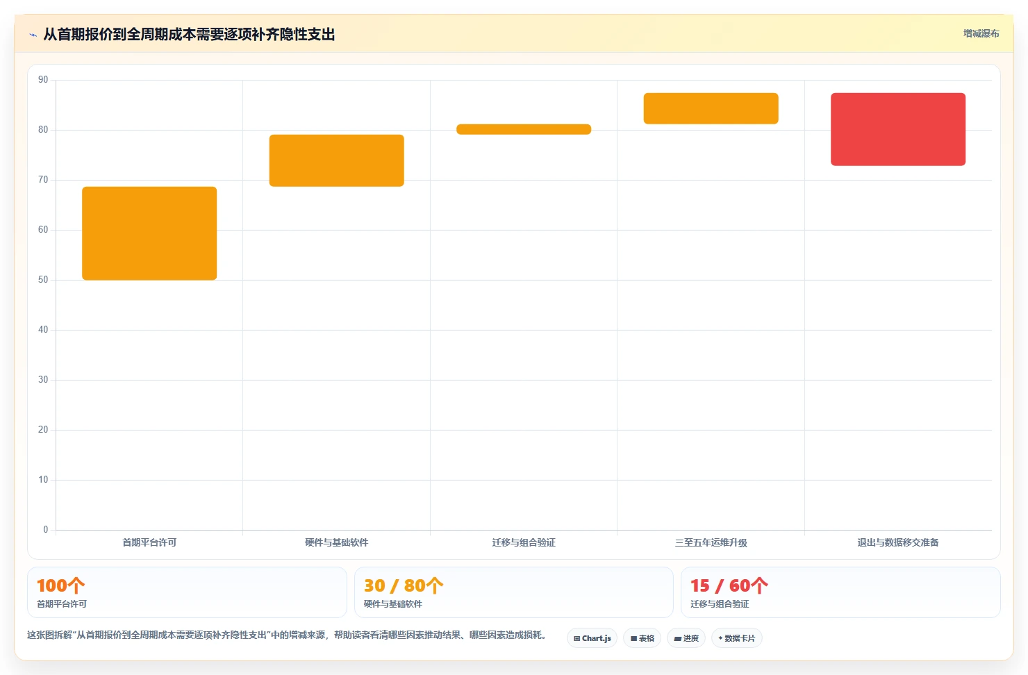Click the 表格 tag chip
The height and width of the screenshot is (675, 1028).
pyautogui.click(x=642, y=638)
